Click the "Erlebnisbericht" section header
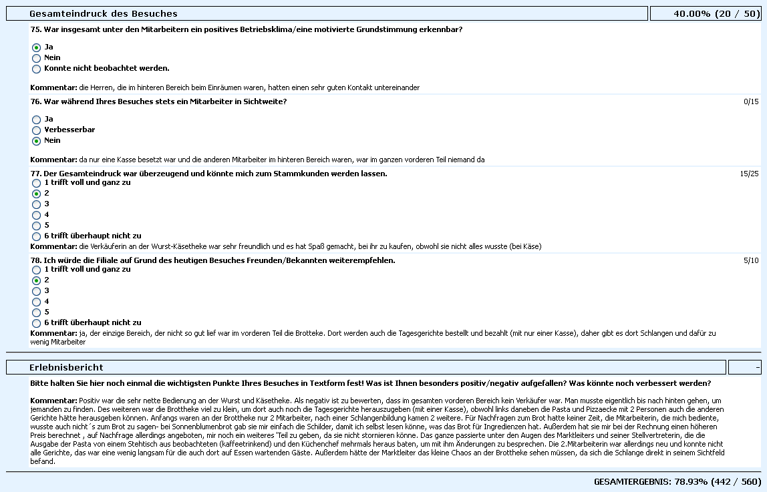Screen dimensions: 767x492 point(66,367)
